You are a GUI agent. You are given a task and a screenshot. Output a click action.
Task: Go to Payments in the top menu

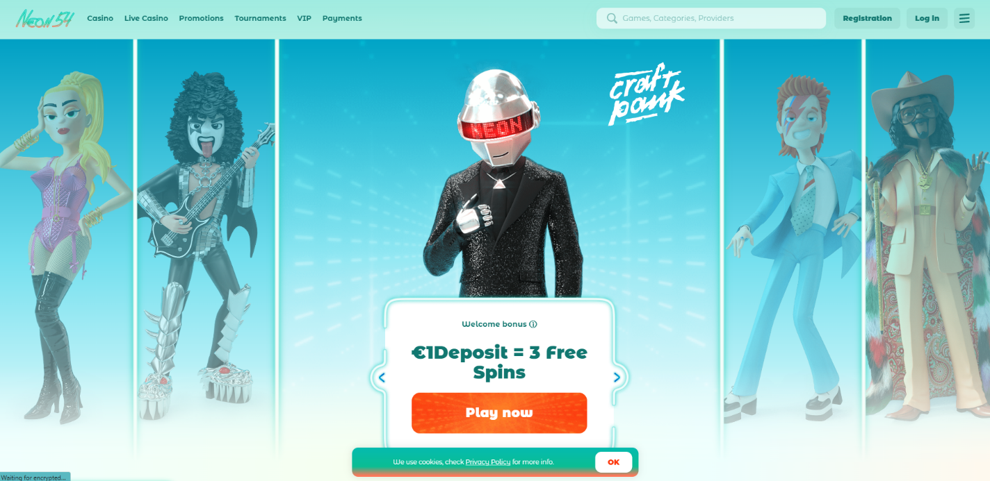click(x=342, y=18)
